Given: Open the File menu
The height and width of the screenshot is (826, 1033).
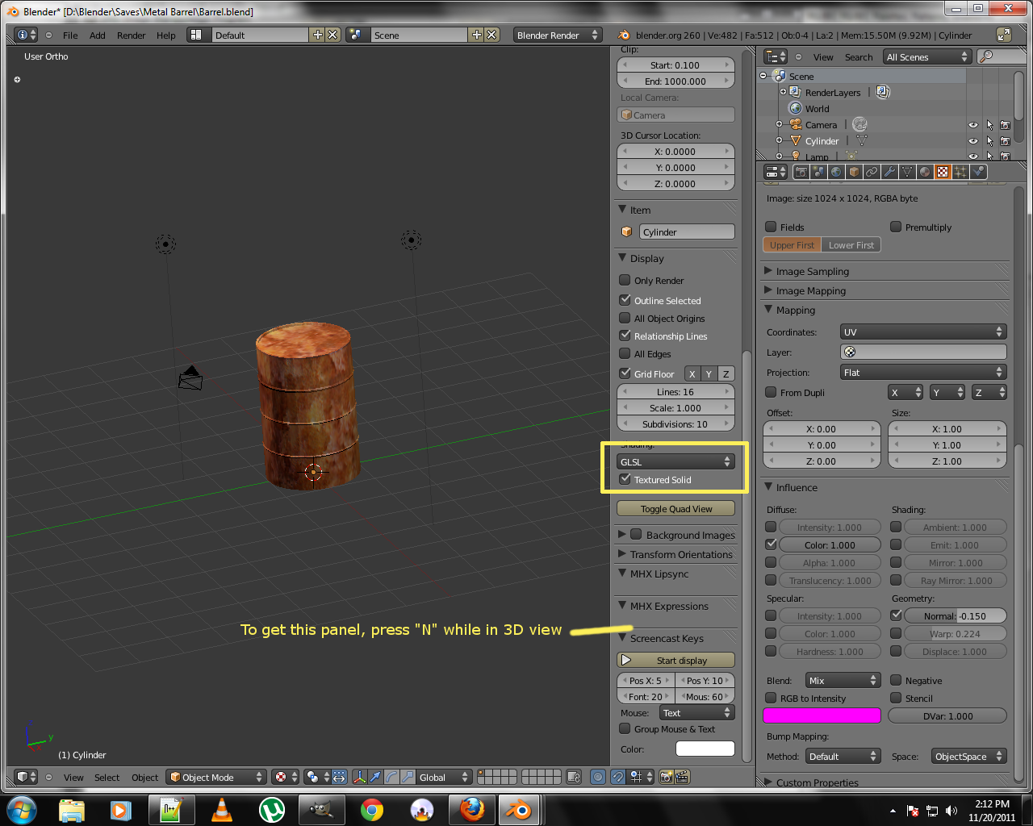Looking at the screenshot, I should [70, 35].
